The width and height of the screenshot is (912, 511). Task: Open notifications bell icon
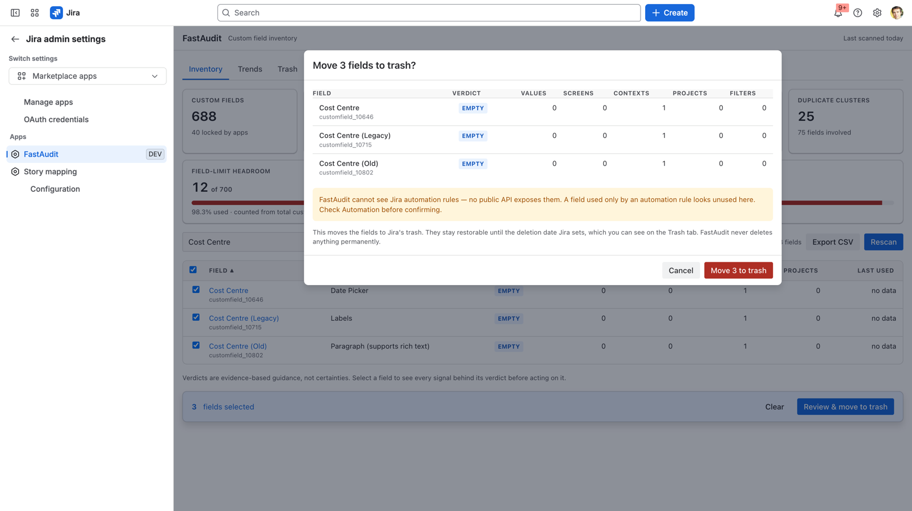838,12
